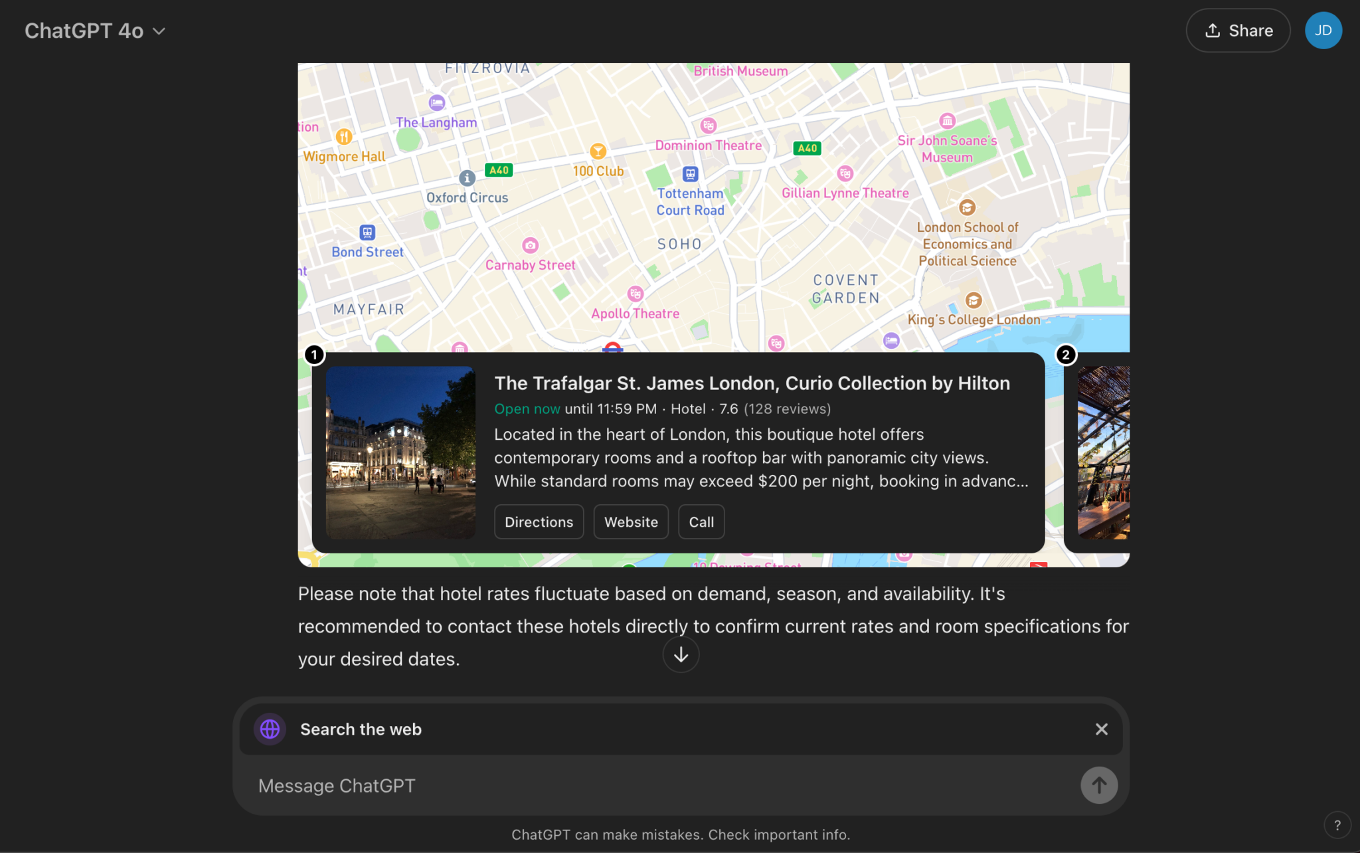The height and width of the screenshot is (853, 1360).
Task: Click the A40 road badge near Oxford Circus
Action: [x=499, y=170]
